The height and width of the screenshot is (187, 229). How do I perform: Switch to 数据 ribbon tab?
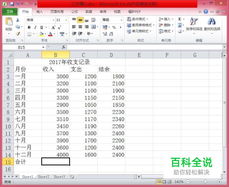pyautogui.click(x=89, y=12)
